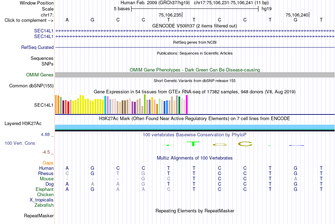
Task: Click the 4.88 PhyloP upper scale value
Action: [45, 135]
